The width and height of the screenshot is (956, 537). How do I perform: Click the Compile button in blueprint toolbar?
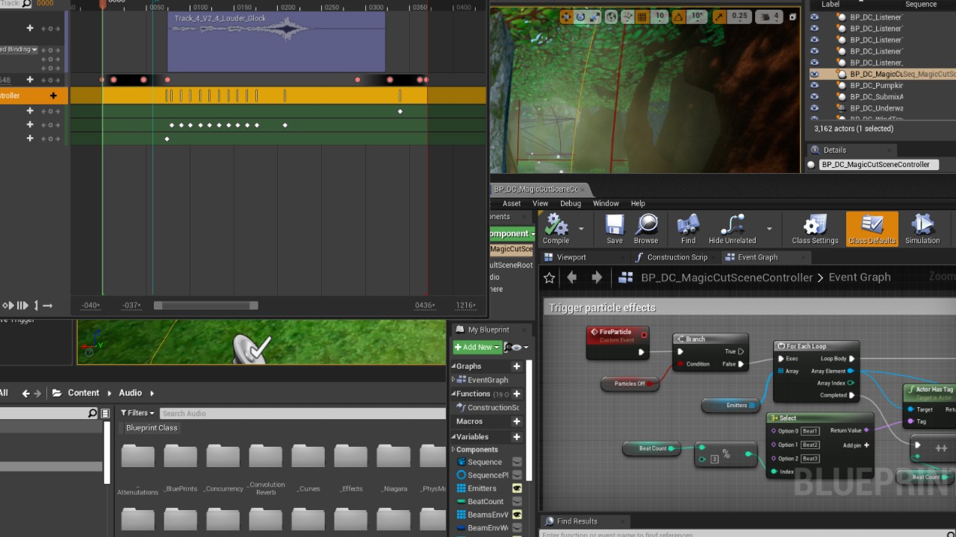coord(556,229)
